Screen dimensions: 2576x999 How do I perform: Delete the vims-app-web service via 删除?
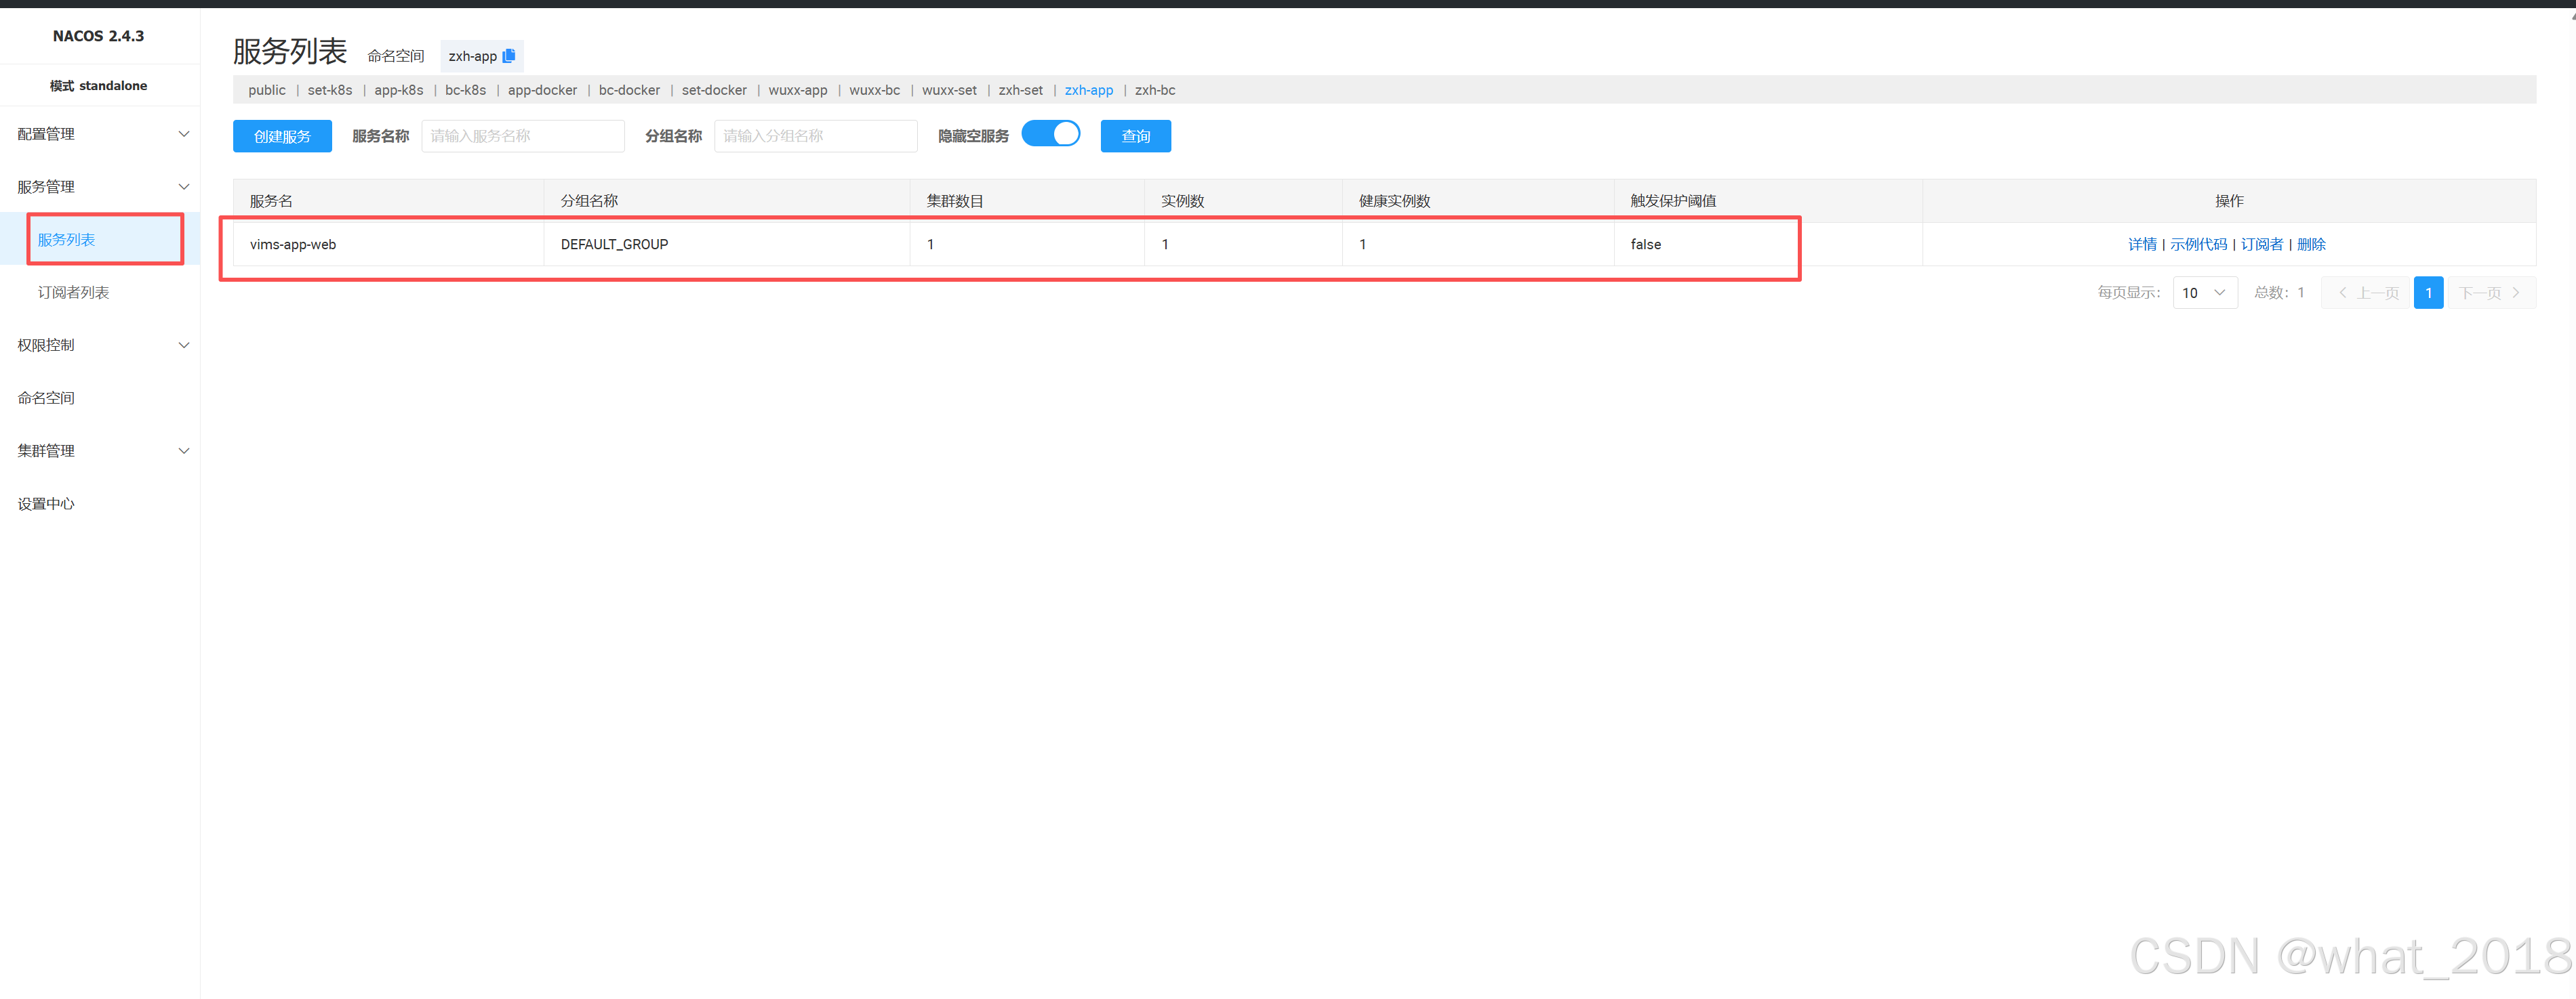[x=2310, y=245]
